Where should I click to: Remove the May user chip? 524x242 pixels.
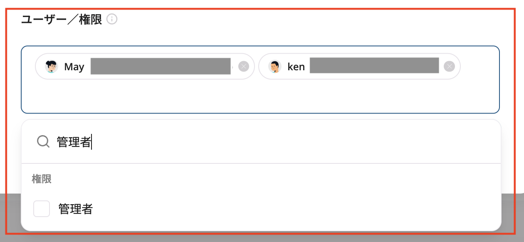tap(244, 67)
